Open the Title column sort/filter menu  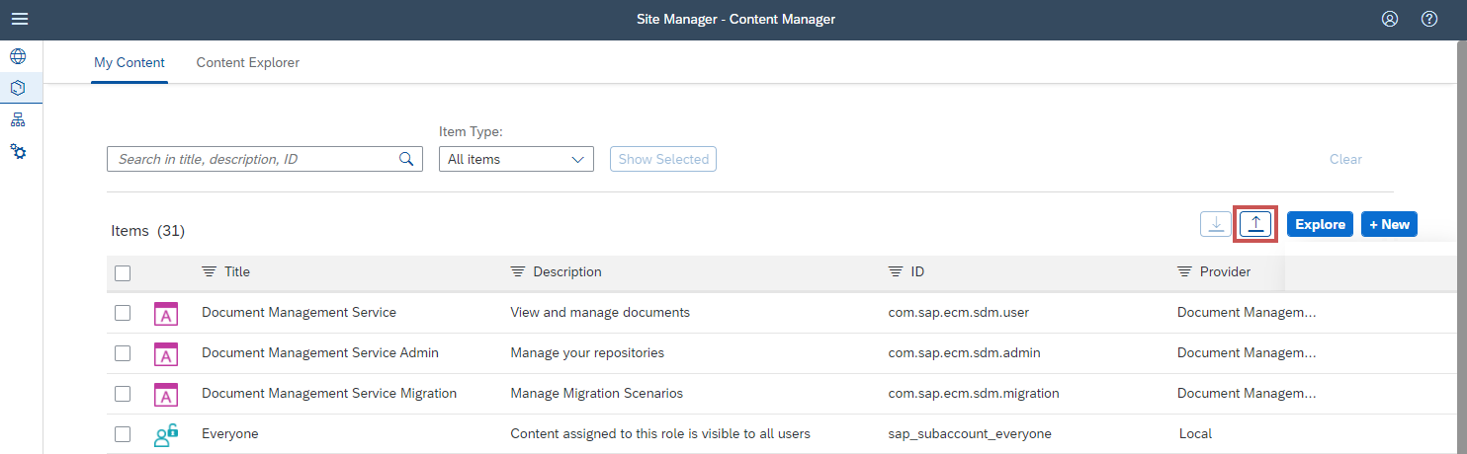pyautogui.click(x=209, y=272)
